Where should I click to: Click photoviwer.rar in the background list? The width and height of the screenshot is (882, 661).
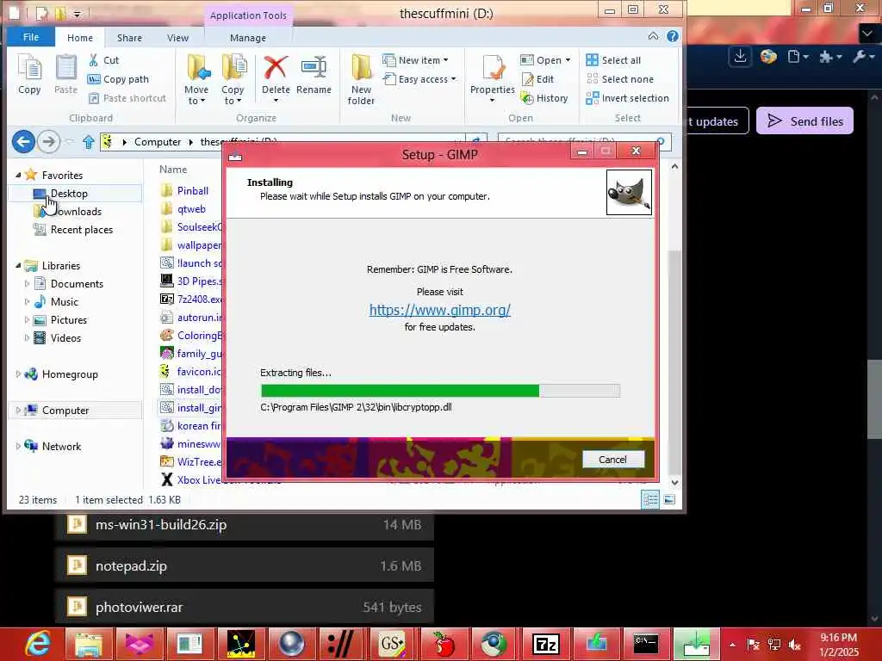(245, 607)
